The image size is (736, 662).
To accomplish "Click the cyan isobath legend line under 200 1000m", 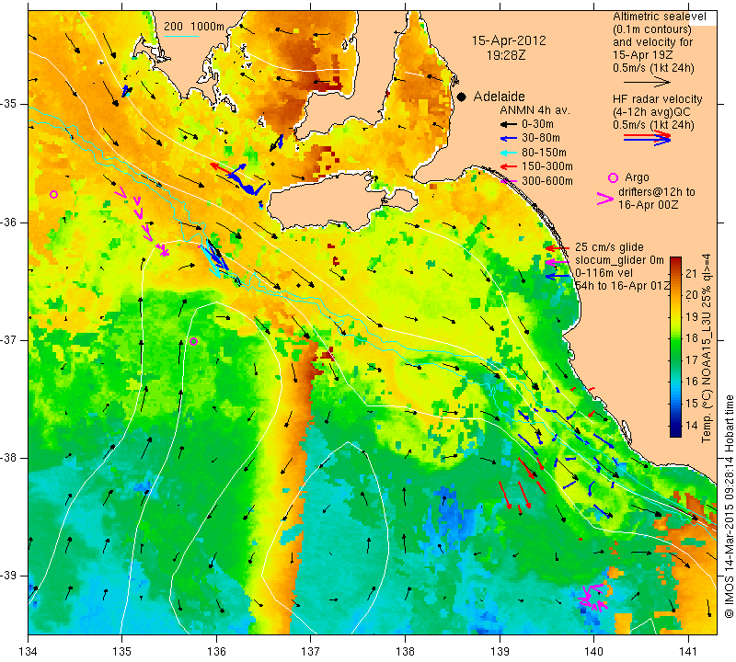I will point(181,36).
